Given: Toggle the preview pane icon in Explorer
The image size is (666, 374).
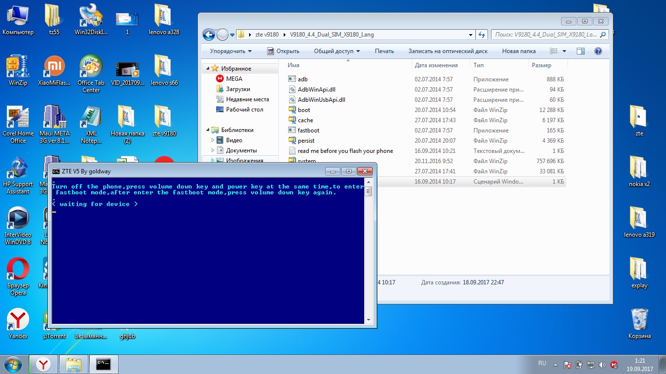Looking at the screenshot, I should pyautogui.click(x=580, y=51).
